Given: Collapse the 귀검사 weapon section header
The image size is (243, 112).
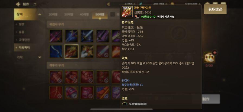Looking at the screenshot, I should tap(83, 24).
